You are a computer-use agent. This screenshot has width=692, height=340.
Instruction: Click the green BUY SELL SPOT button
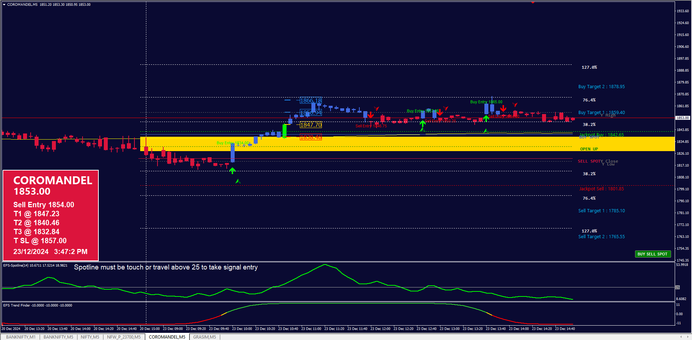653,254
